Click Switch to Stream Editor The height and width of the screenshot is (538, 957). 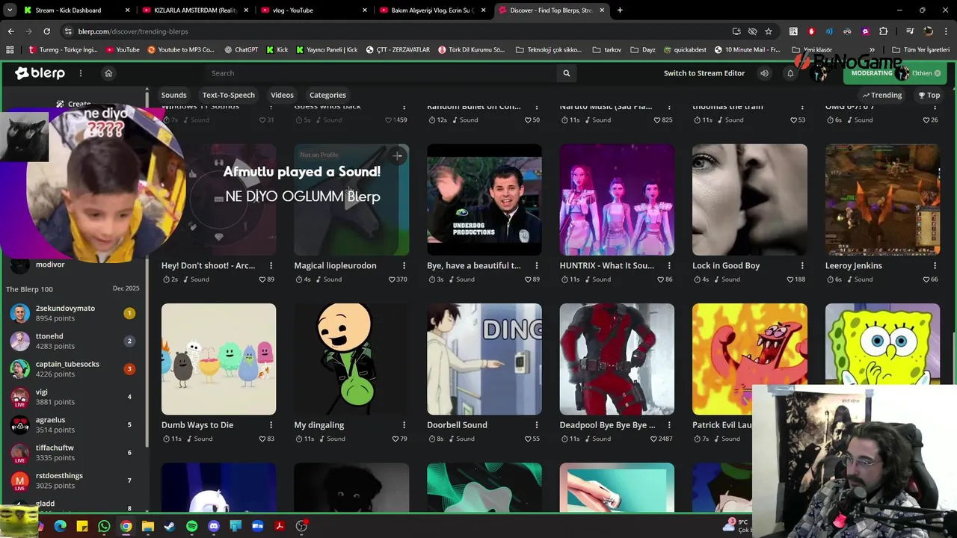pos(704,73)
